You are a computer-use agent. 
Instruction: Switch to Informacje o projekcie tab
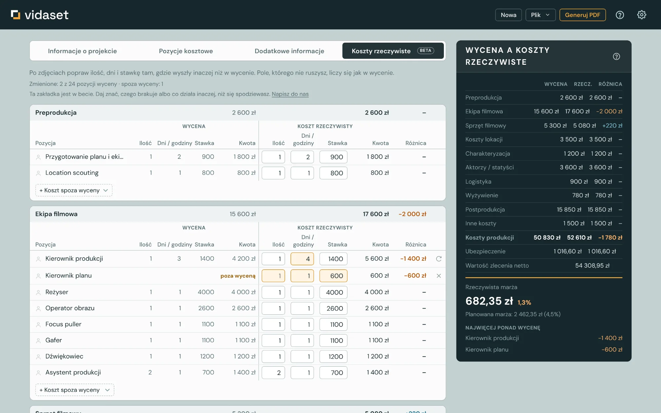tap(82, 51)
